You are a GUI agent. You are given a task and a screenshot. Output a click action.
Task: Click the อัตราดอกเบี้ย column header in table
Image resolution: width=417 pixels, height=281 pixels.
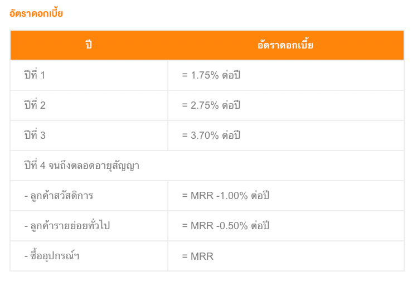(285, 45)
